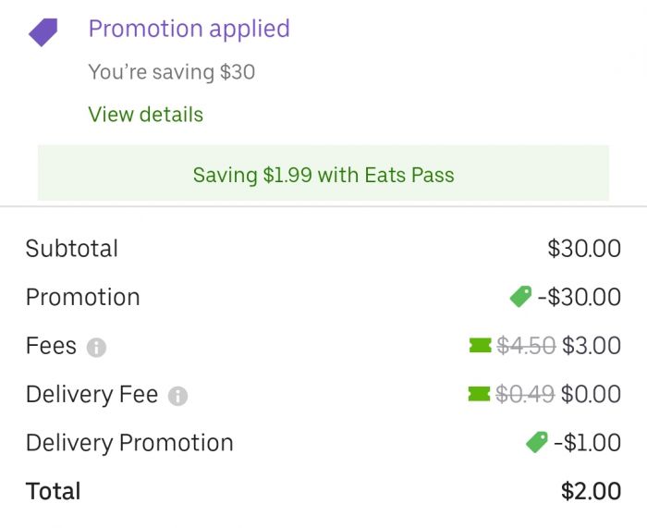Click the purple promotion tag icon
The height and width of the screenshot is (528, 647).
[43, 33]
